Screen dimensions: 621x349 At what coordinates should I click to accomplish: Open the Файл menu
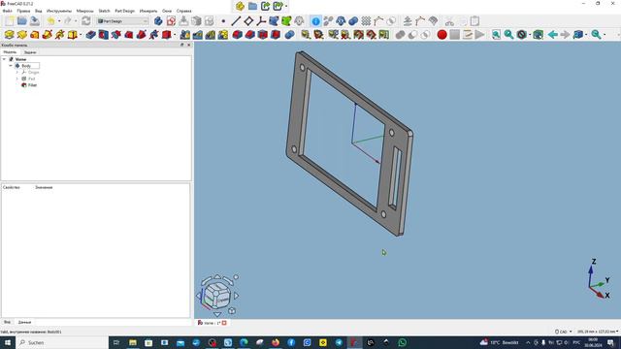(x=7, y=11)
